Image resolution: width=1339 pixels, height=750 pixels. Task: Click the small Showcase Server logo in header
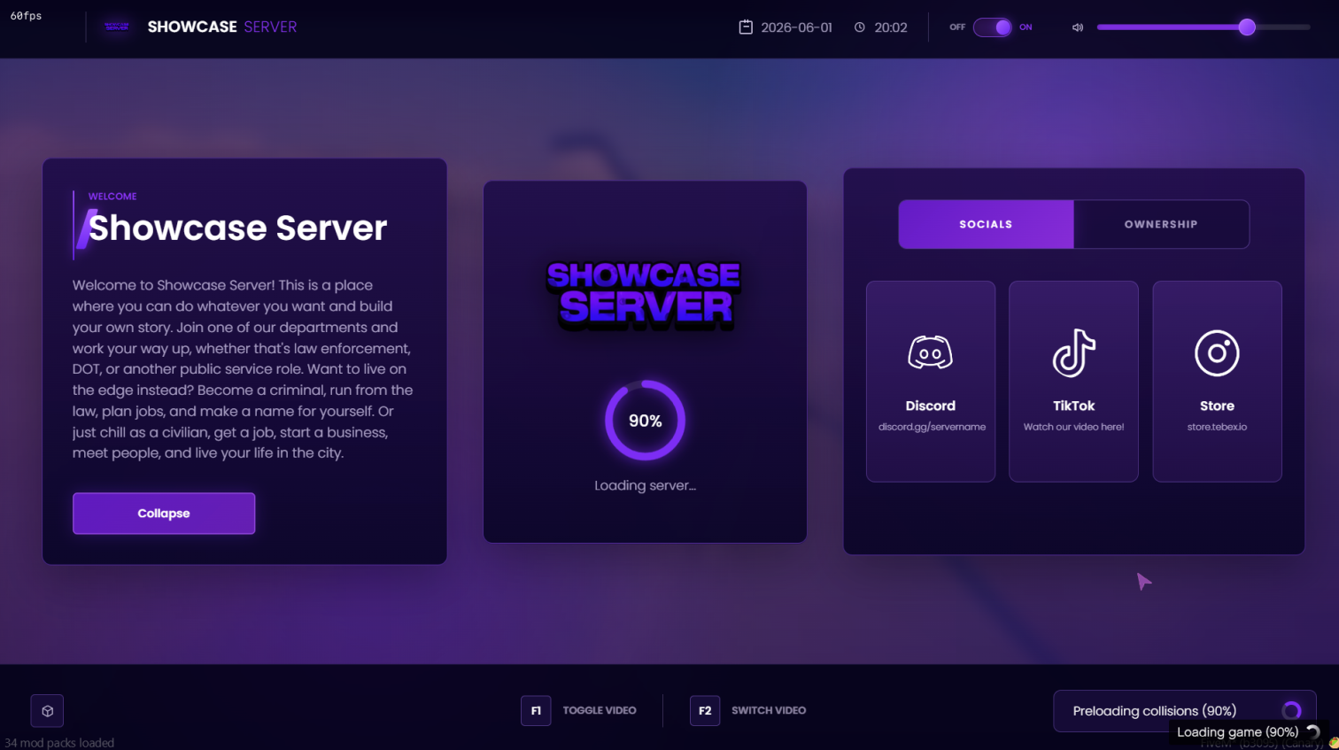pos(117,27)
